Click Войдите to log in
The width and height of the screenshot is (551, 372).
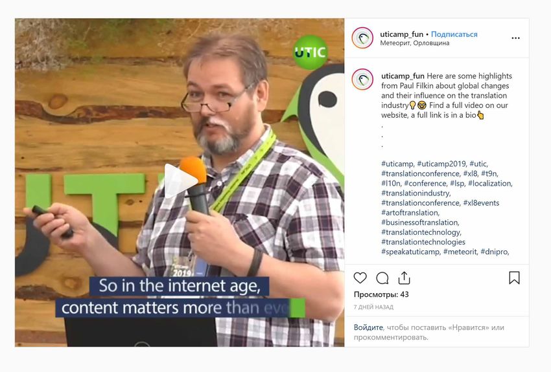point(368,327)
